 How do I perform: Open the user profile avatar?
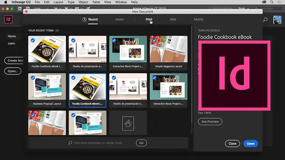pos(277,20)
